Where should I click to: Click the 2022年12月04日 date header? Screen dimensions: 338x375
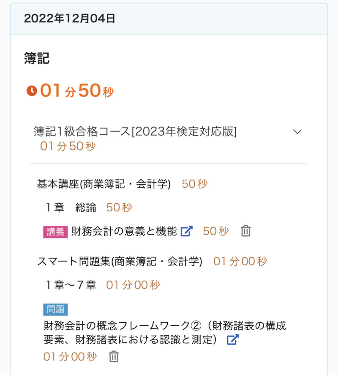(x=69, y=19)
